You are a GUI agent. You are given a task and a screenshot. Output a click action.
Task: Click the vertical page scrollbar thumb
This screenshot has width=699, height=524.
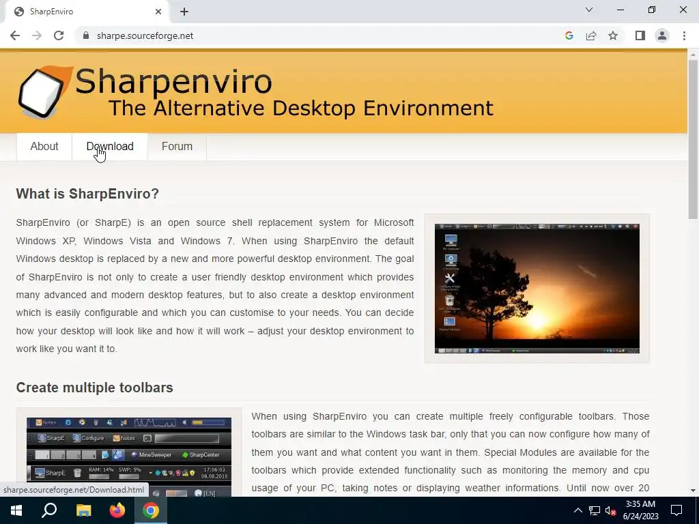[693, 138]
